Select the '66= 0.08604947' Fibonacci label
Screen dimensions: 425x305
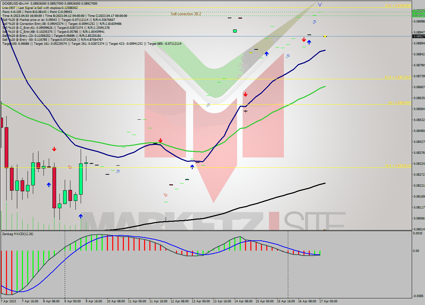coord(400,103)
